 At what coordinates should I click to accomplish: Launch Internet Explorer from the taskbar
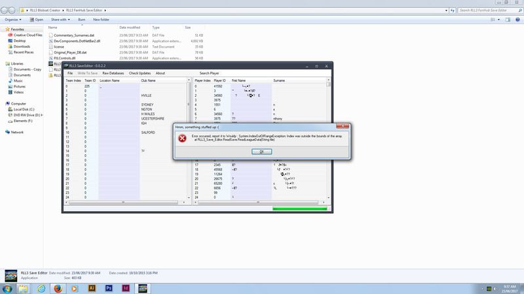[41, 288]
